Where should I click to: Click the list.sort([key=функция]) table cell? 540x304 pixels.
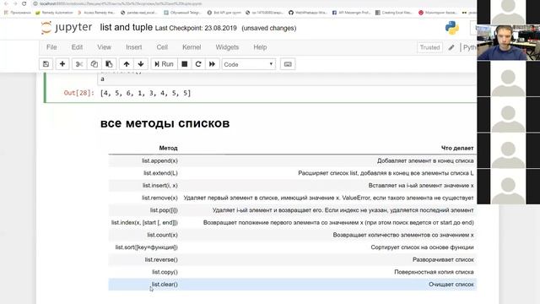pyautogui.click(x=147, y=247)
